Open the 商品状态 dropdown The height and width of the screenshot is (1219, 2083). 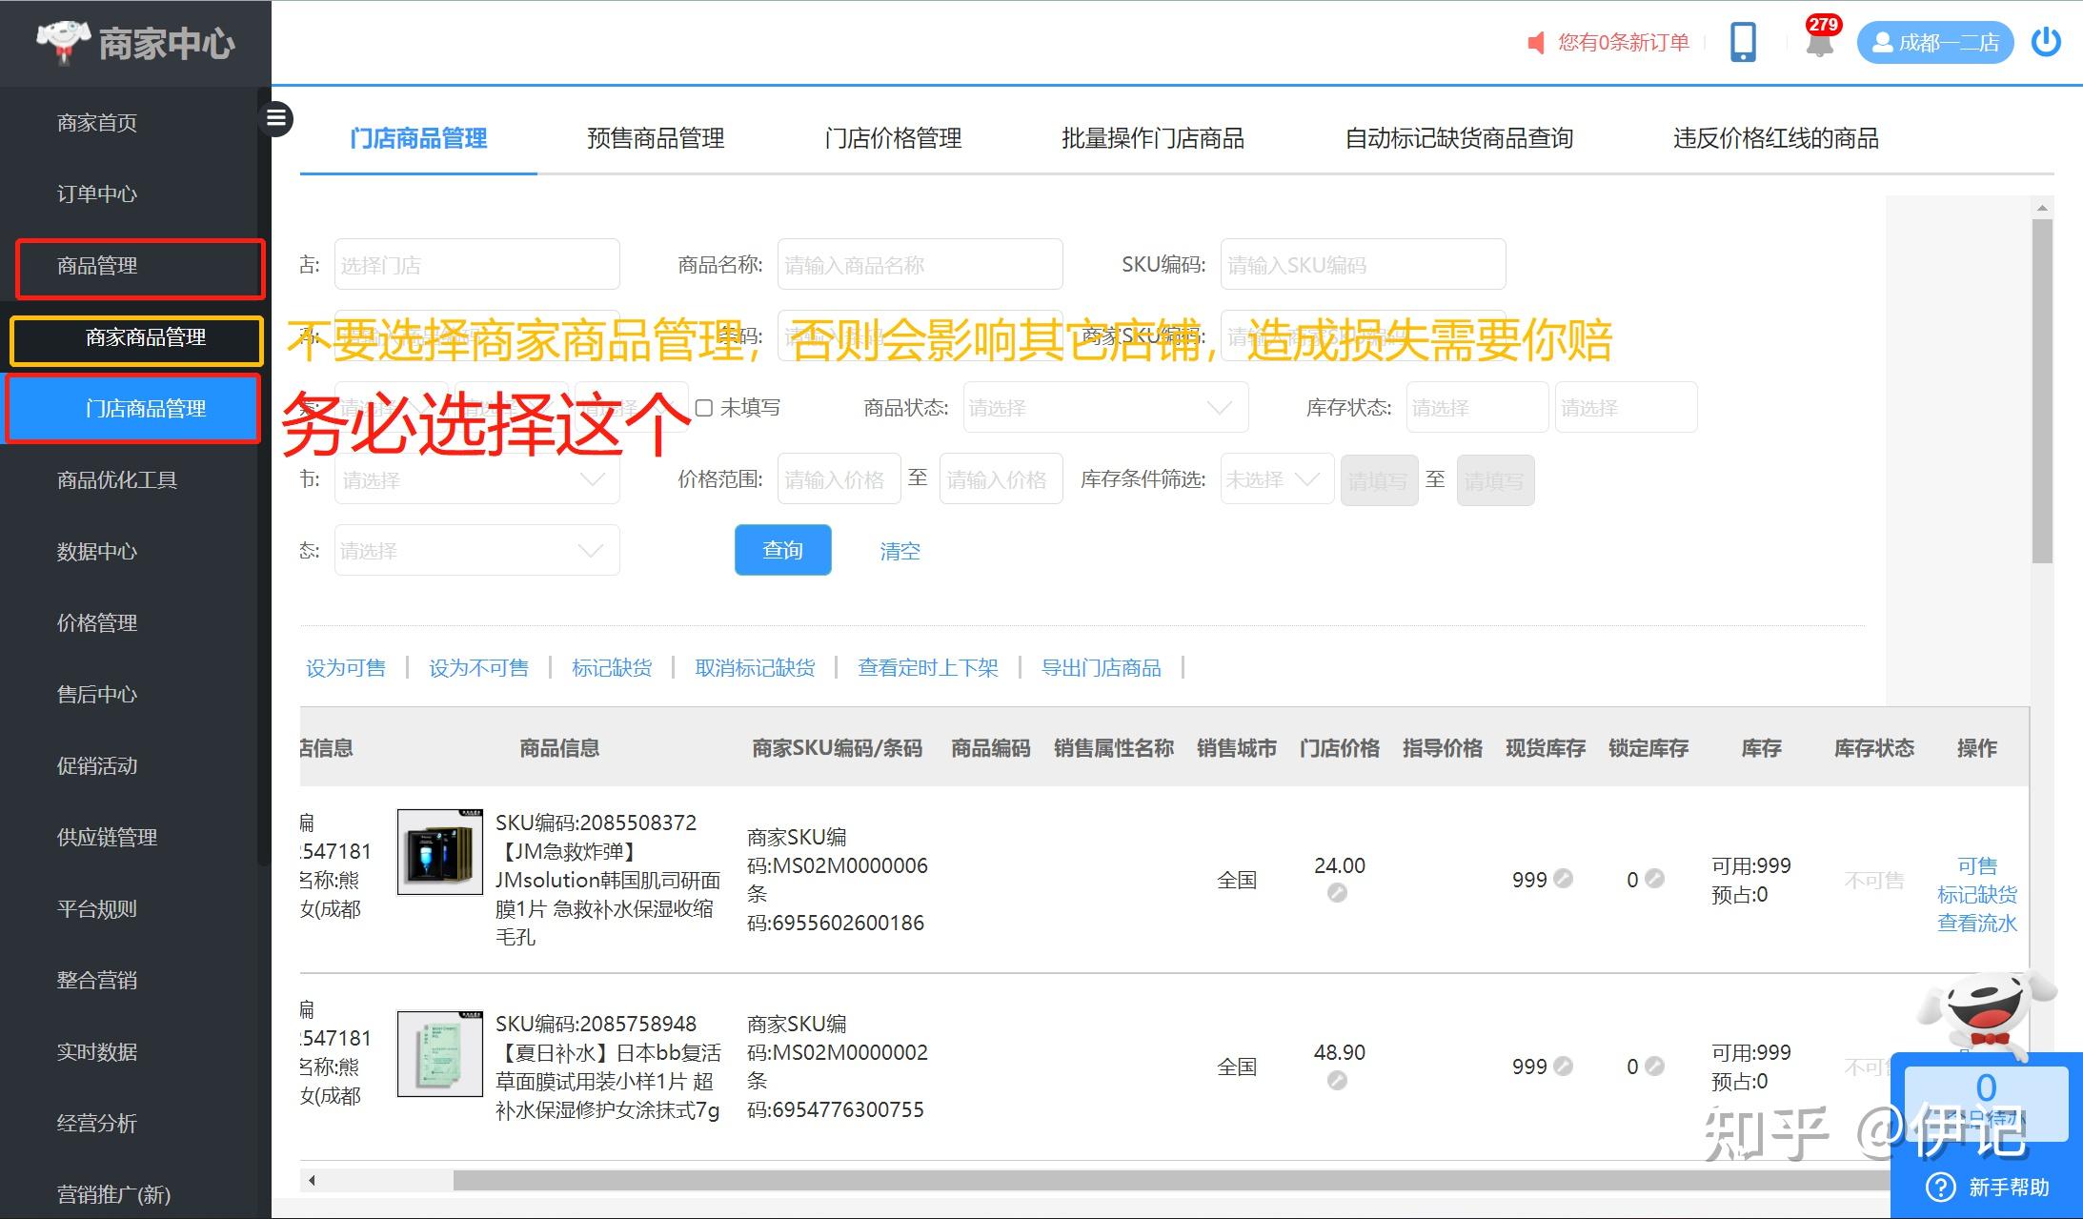(1105, 407)
